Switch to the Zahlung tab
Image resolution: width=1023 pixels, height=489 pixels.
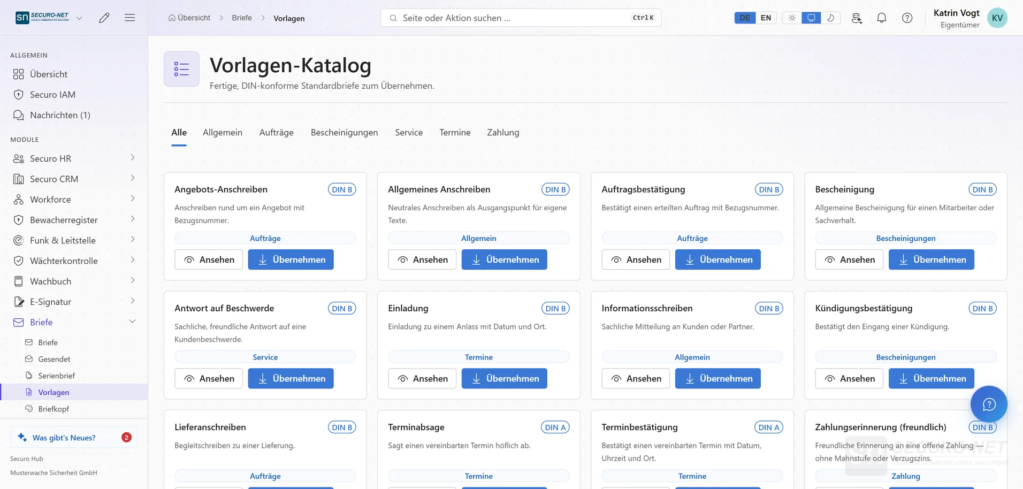point(503,133)
